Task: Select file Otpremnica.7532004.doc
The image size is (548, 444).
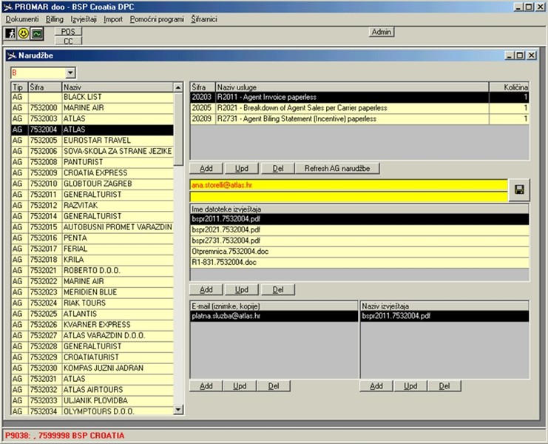Action: [x=359, y=252]
